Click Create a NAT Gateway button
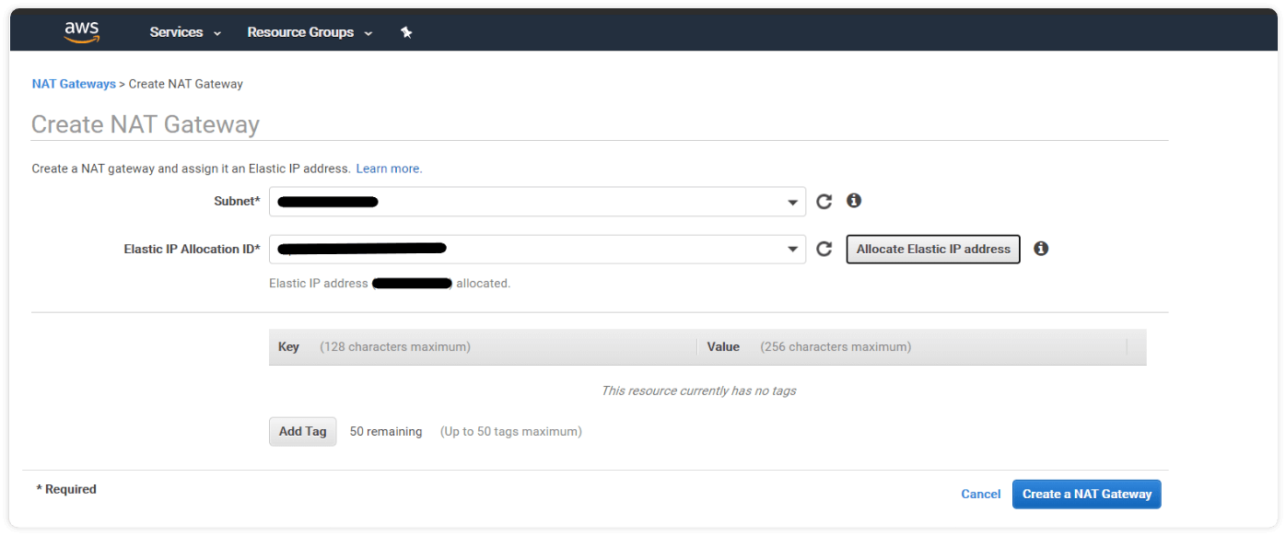 (x=1086, y=494)
